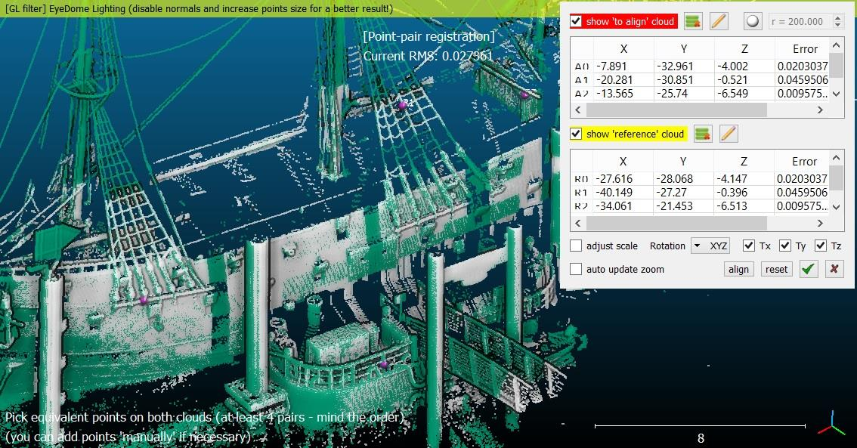Uncheck show 'to align' cloud
Screen dimensions: 857x448
[576, 21]
